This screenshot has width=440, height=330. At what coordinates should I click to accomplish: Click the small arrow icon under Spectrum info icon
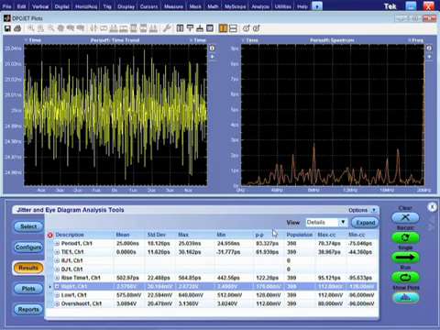429,57
